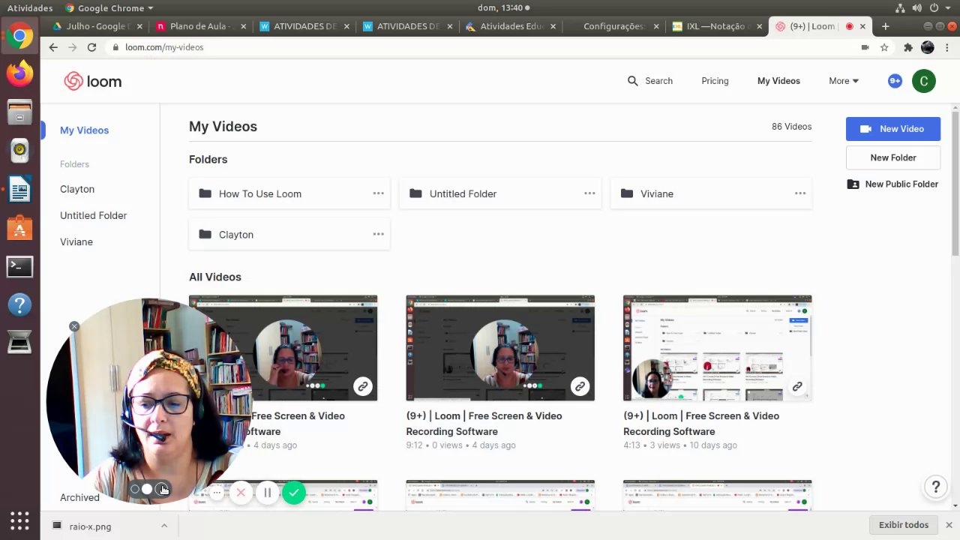Open the help question mark bubble
Viewport: 960px width, 540px height.
click(935, 487)
